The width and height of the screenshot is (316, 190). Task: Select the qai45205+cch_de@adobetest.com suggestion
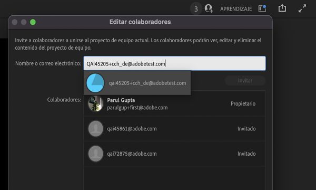(x=137, y=83)
